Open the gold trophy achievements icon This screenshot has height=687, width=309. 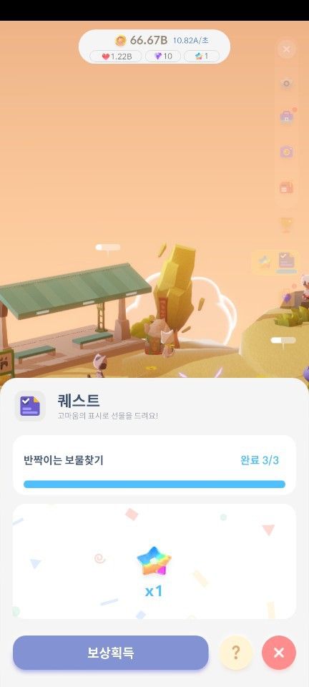coord(286,225)
